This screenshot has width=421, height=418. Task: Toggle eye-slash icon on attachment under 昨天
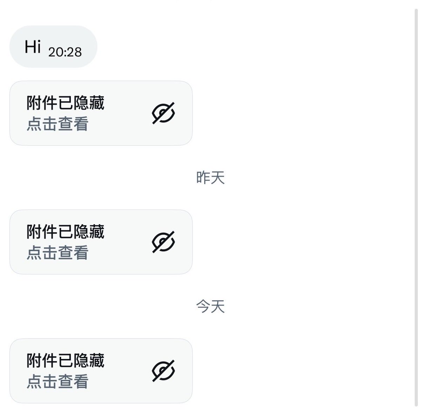click(x=163, y=242)
